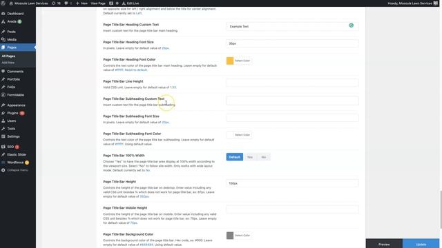The height and width of the screenshot is (248, 442).
Task: Click the Tools wrench icon
Action: 3,129
